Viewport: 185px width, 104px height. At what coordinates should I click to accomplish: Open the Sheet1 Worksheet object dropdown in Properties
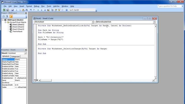25,53
